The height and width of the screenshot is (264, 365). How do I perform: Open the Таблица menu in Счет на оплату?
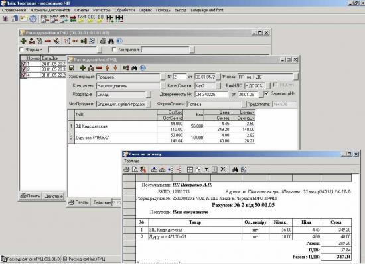[132, 161]
